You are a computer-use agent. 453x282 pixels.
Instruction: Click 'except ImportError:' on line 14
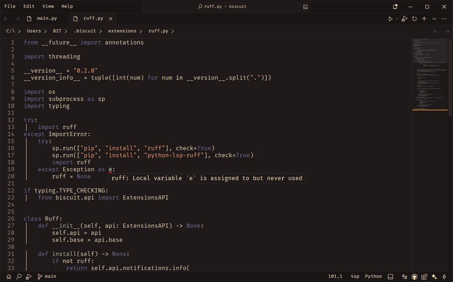point(57,134)
